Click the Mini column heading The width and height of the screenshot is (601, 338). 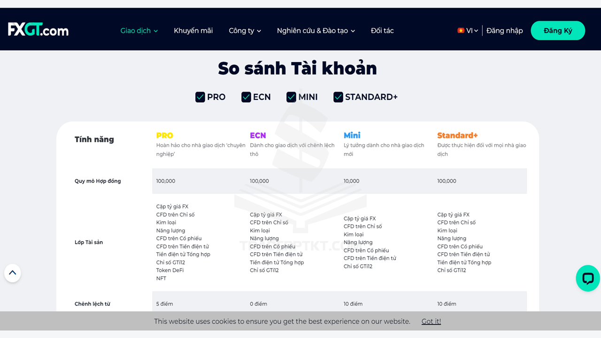point(352,135)
